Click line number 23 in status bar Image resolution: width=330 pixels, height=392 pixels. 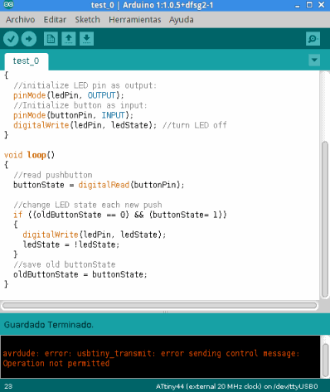[8, 386]
